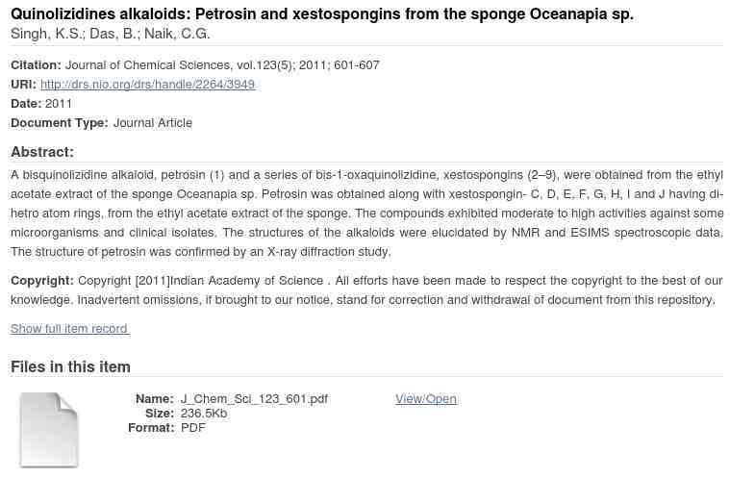This screenshot has width=730, height=478.
Task: Click the Files in this item heading
Action: 71,366
